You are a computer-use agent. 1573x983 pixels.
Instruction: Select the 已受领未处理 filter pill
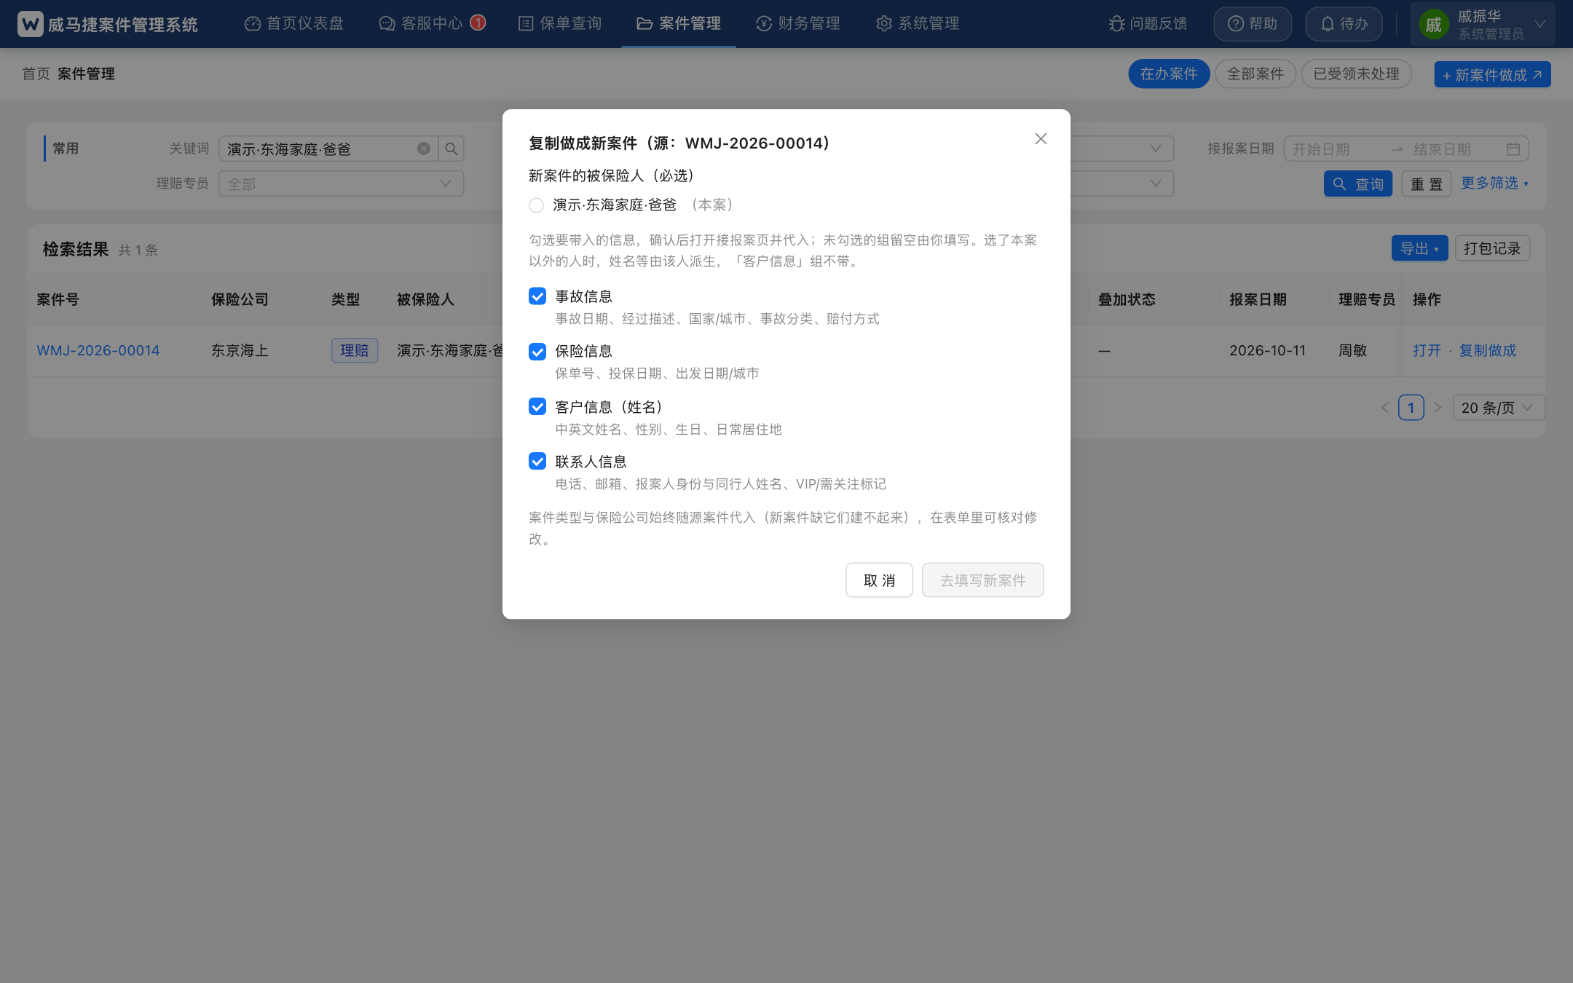1356,74
